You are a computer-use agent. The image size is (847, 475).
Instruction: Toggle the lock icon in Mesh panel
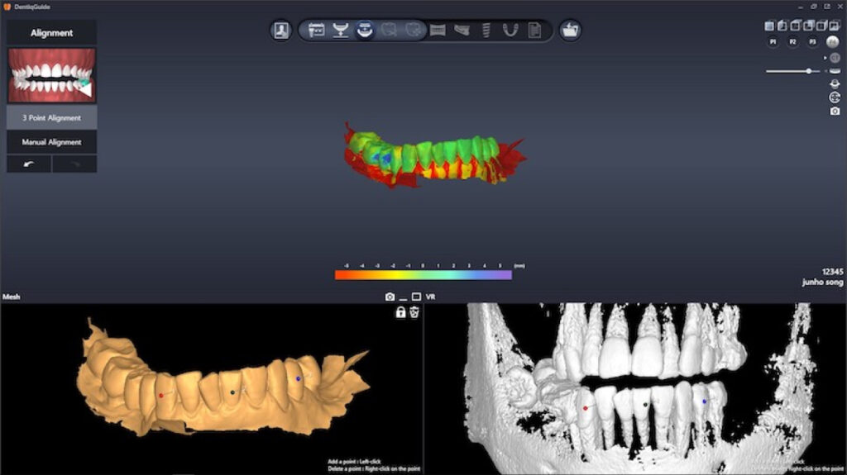pos(401,312)
